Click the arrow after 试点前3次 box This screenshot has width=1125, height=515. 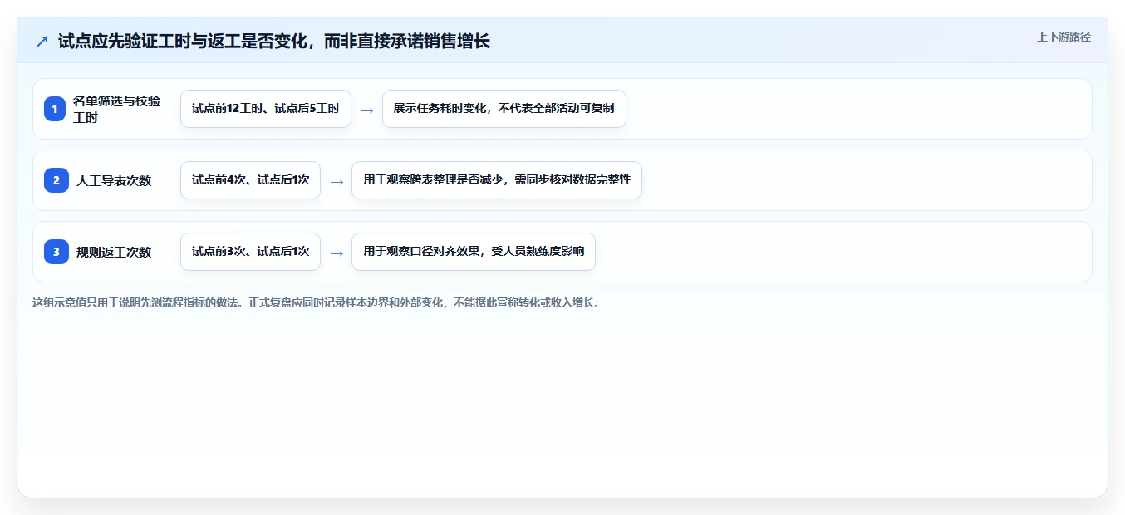pos(337,253)
